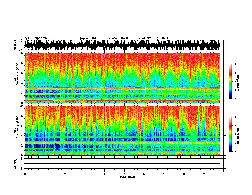The image size is (252, 195).
Task: Click the Time axis tick label 8
Action: tap(184, 174)
